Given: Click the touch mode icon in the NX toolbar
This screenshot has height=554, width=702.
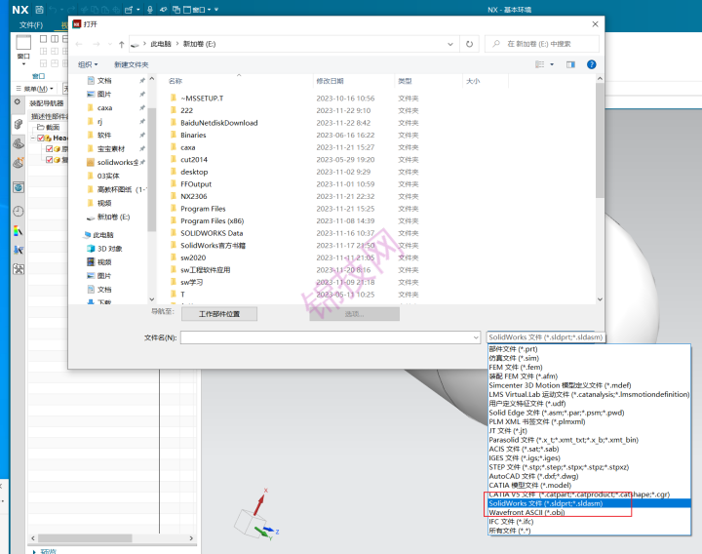Looking at the screenshot, I should tap(164, 10).
